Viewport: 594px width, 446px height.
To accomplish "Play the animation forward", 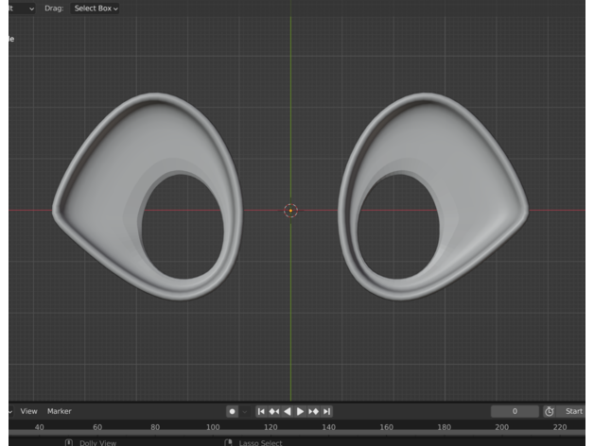I will click(301, 412).
